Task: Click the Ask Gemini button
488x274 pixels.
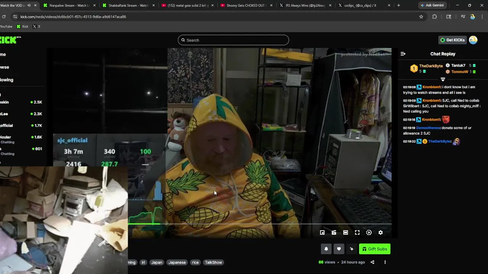Action: click(432, 5)
